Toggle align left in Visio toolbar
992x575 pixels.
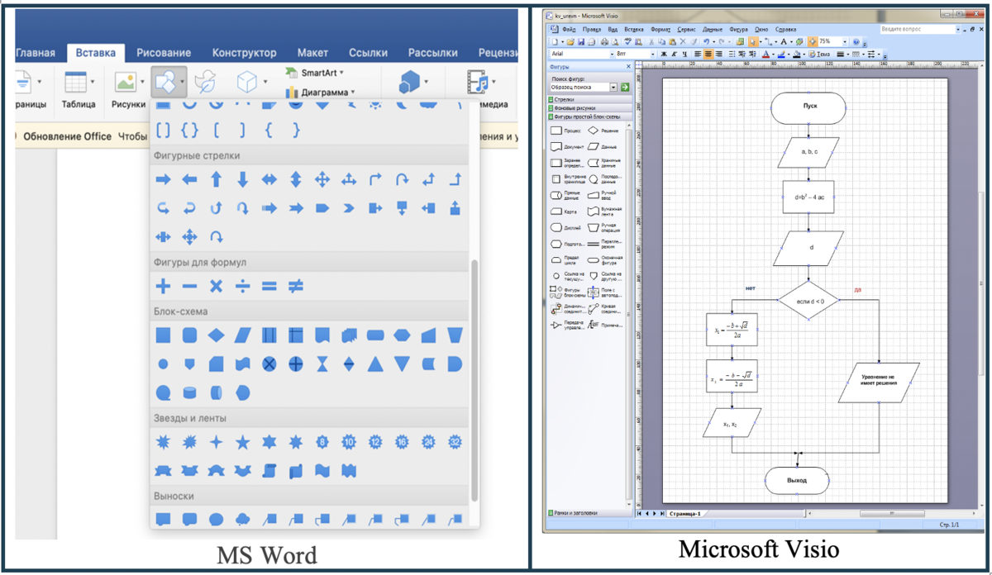pyautogui.click(x=698, y=54)
